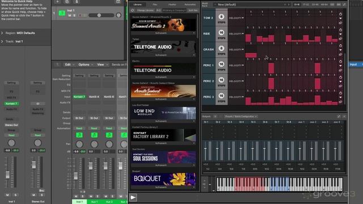Mute the Stereo Out strip in the inspector

pyautogui.click(x=34, y=195)
